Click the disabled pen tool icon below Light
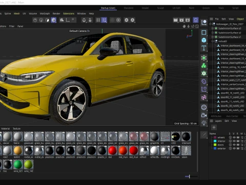The height and width of the screenshot is (185, 246). pos(204,135)
